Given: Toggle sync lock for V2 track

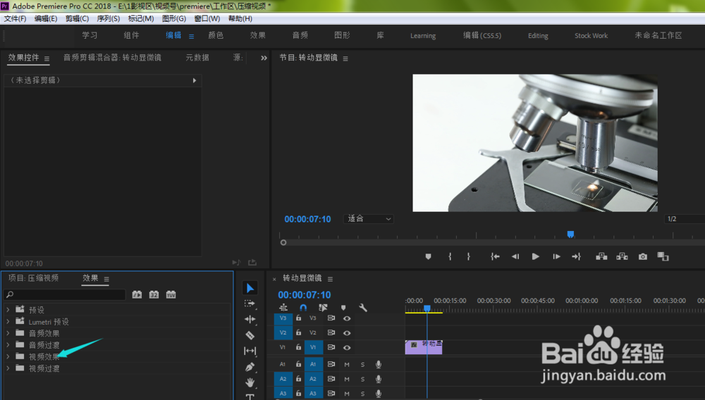Looking at the screenshot, I should (331, 332).
